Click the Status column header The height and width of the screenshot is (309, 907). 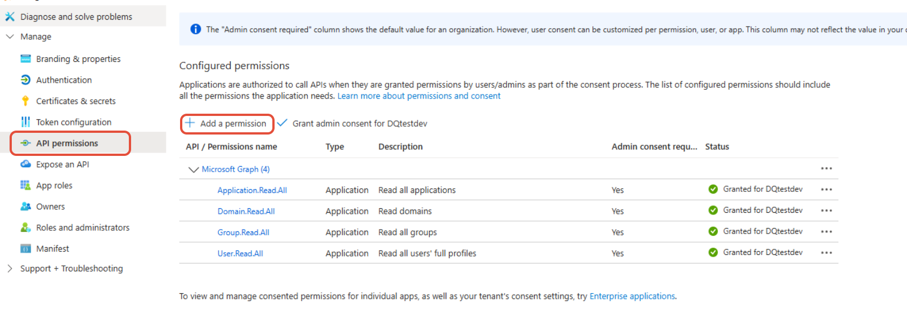(x=717, y=146)
